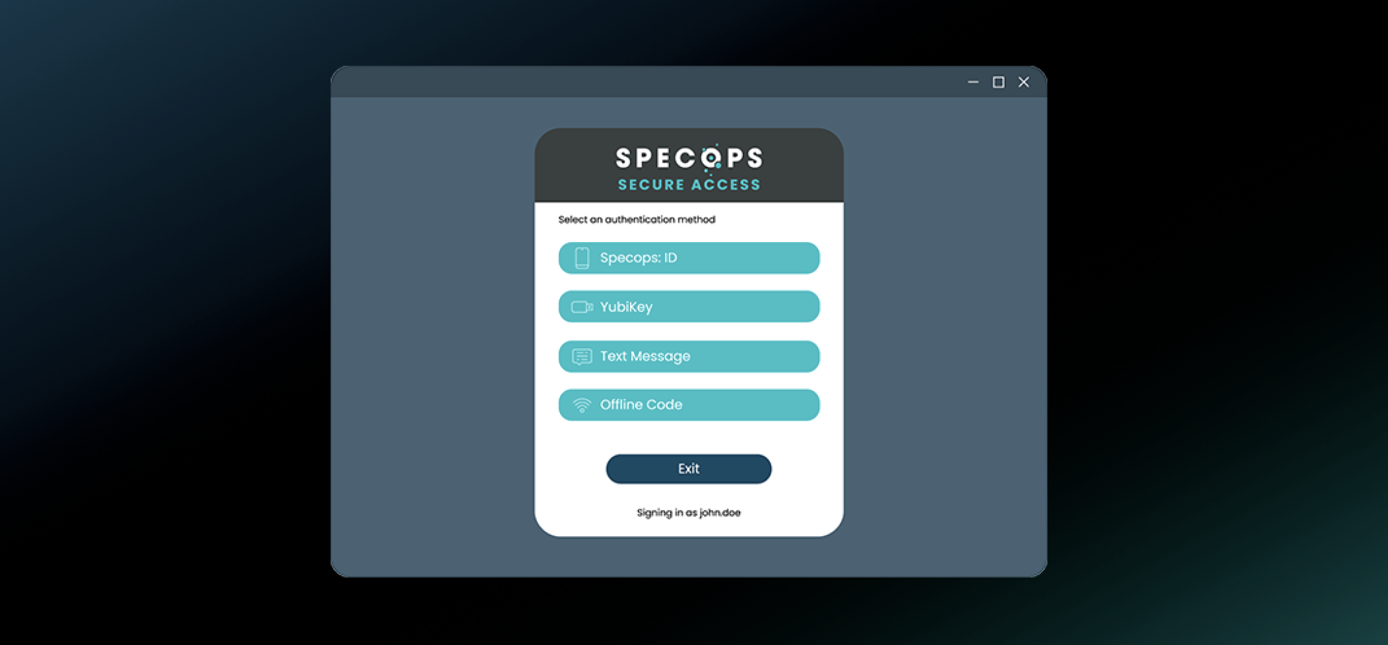The width and height of the screenshot is (1388, 645).
Task: Minimize the Secure Access window
Action: pyautogui.click(x=973, y=82)
